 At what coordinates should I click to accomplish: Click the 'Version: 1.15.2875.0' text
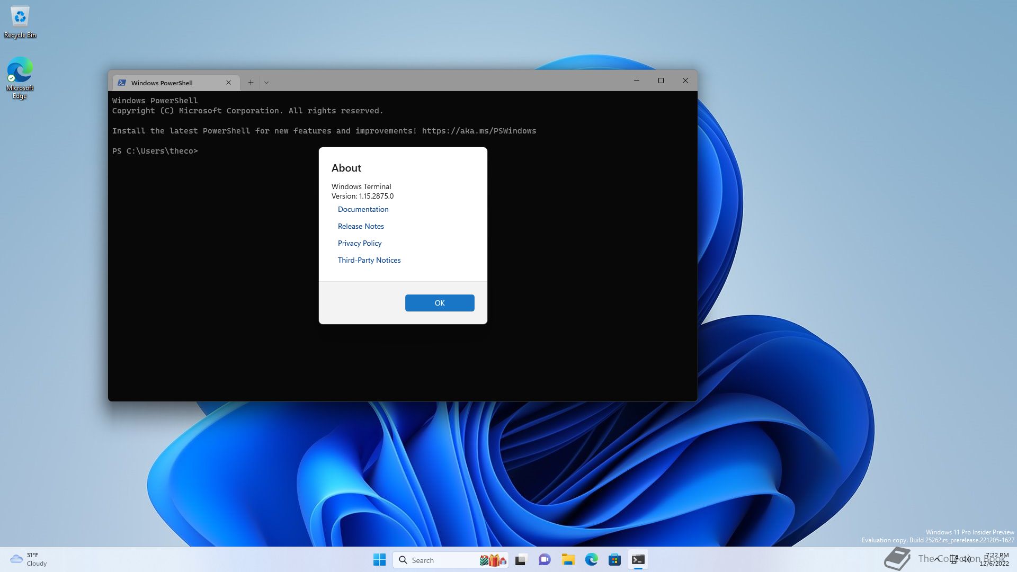(x=362, y=196)
